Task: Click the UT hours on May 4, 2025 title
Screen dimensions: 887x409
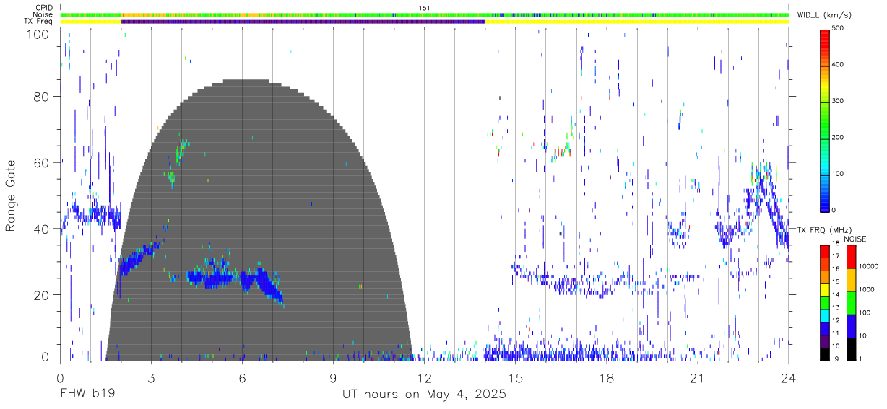Action: (x=424, y=395)
